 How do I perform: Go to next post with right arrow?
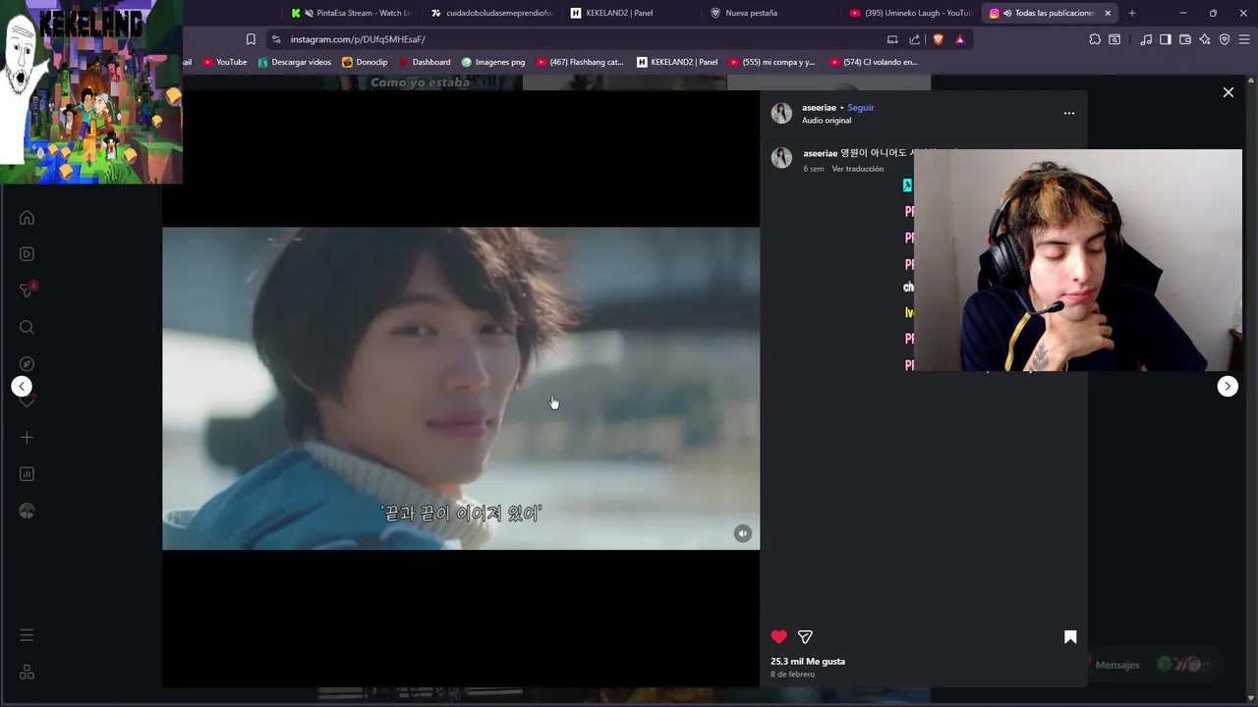[x=1228, y=386]
